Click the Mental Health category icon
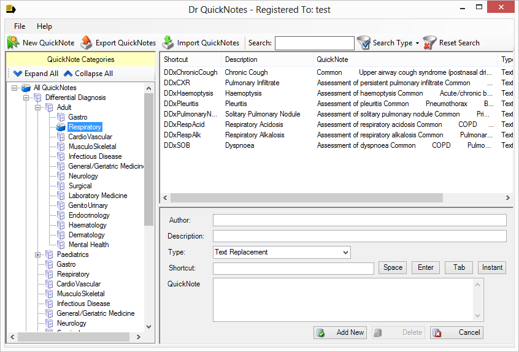The height and width of the screenshot is (352, 519). point(61,245)
